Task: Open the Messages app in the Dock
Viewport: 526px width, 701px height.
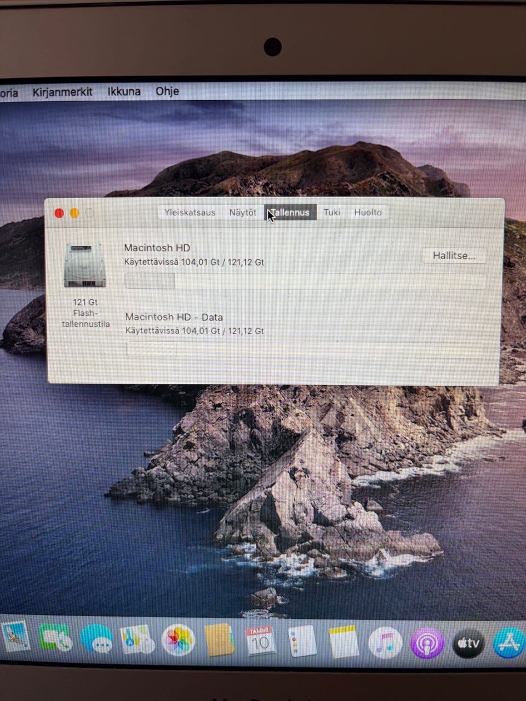Action: click(96, 640)
